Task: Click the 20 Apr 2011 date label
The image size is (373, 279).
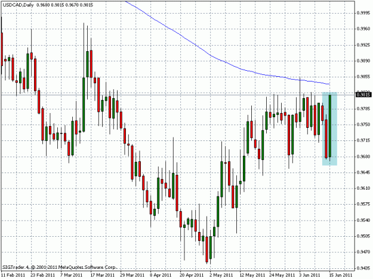Action: pos(192,275)
